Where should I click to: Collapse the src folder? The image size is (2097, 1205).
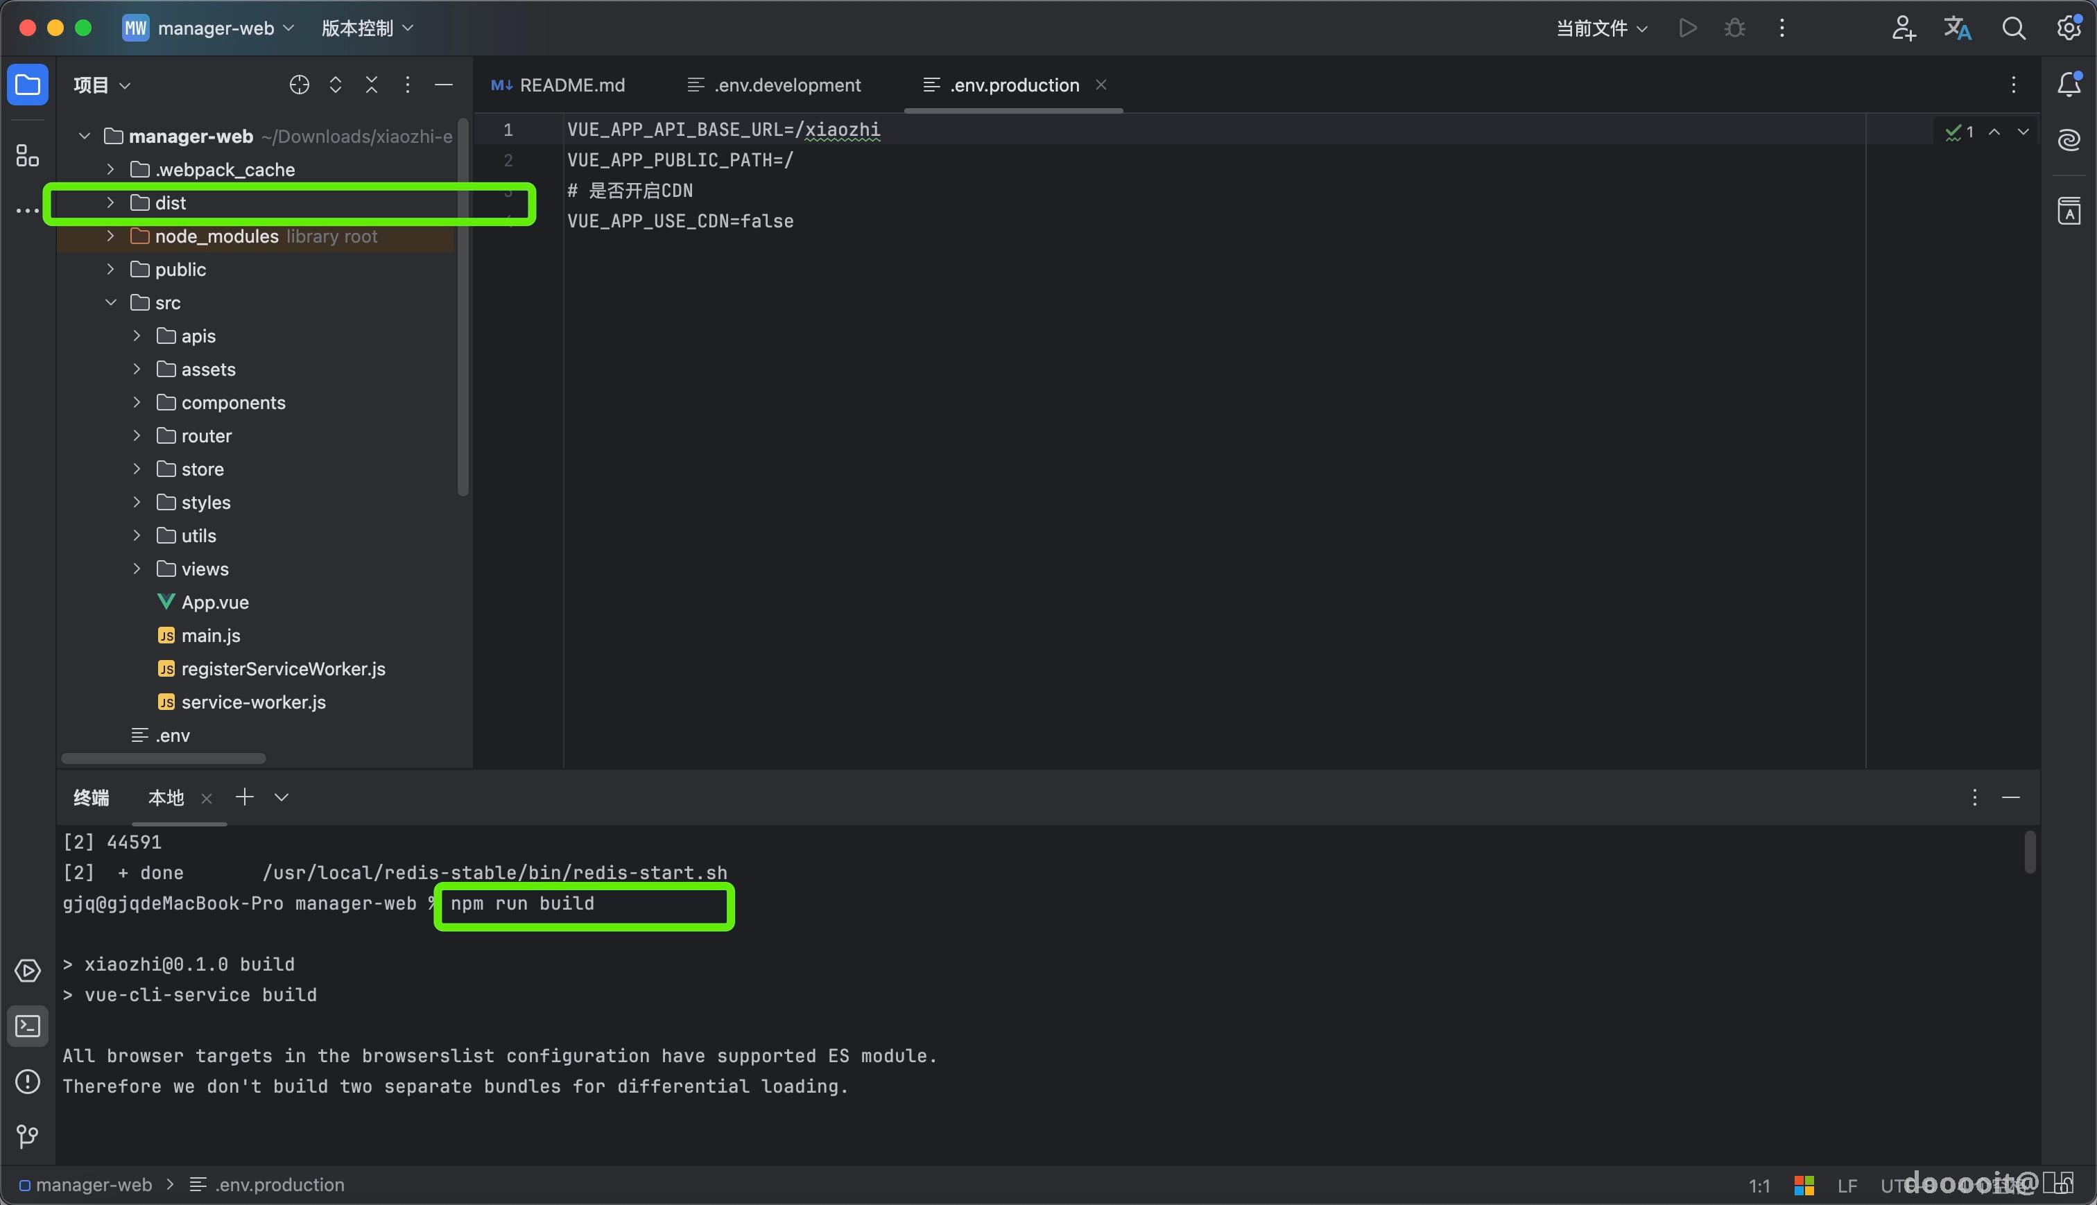[x=110, y=303]
